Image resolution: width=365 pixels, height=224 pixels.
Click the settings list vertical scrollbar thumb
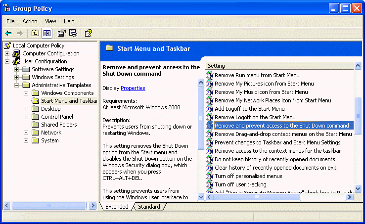(358, 116)
